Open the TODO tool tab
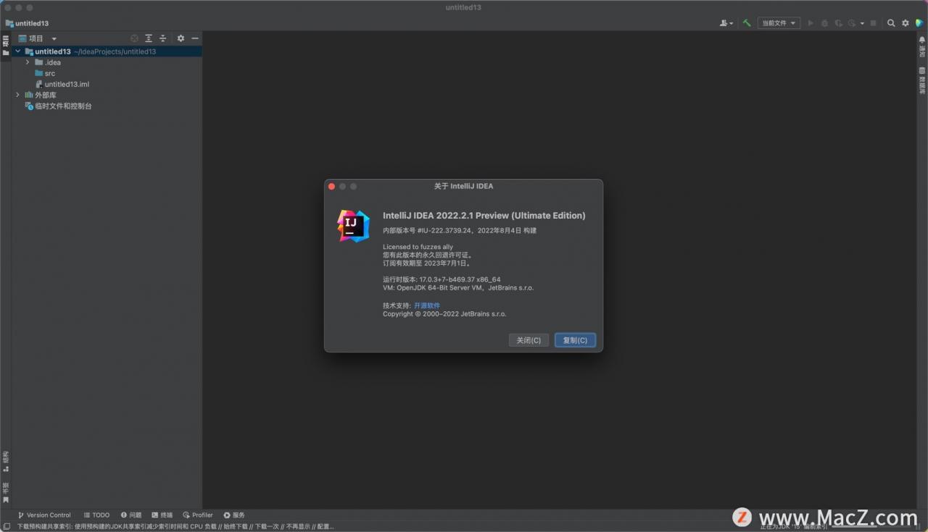928x532 pixels. pos(96,515)
